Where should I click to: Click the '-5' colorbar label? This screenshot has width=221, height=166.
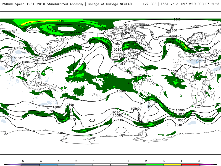click(x=22, y=161)
